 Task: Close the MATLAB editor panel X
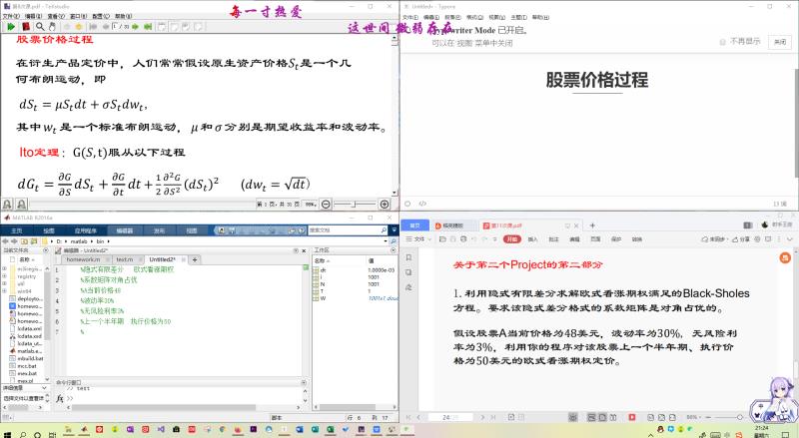coord(304,250)
